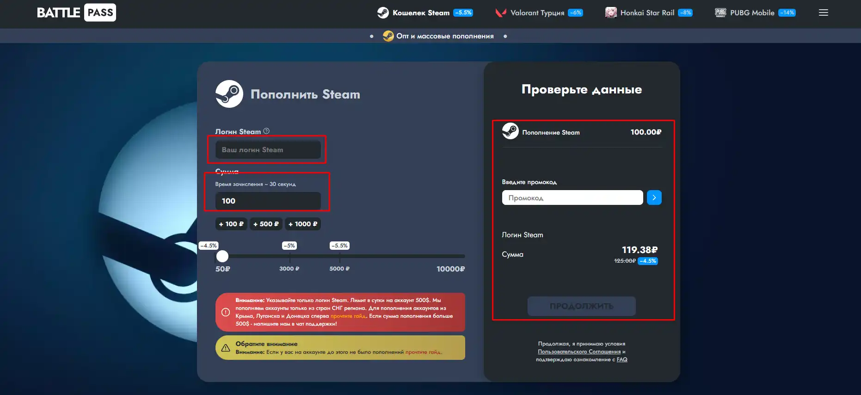The height and width of the screenshot is (395, 861).
Task: Click the amount slider handle
Action: (x=222, y=256)
